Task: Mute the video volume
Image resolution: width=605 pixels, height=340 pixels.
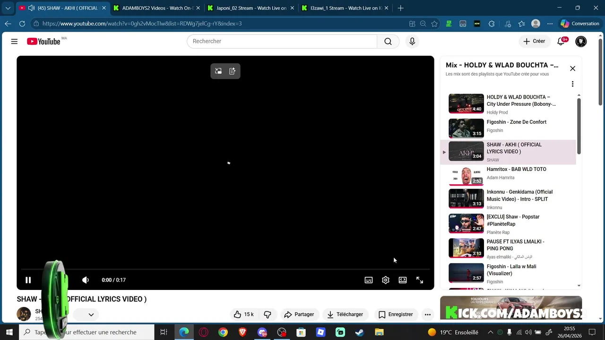Action: point(86,280)
